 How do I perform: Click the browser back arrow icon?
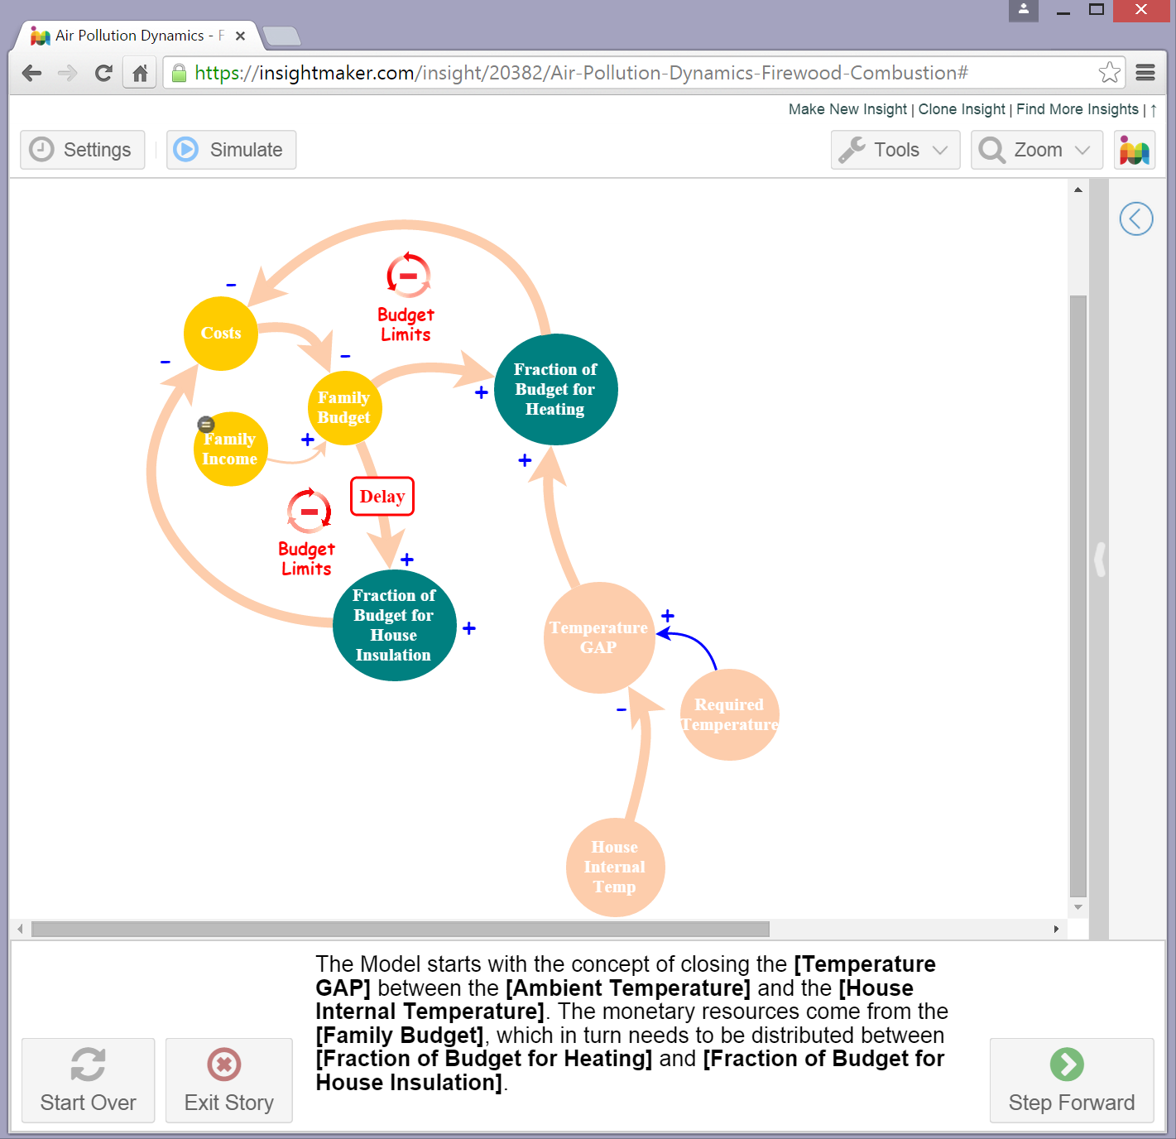click(31, 74)
